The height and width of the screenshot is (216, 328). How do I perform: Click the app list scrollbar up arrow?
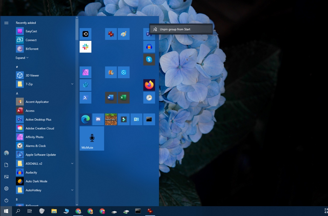click(77, 17)
